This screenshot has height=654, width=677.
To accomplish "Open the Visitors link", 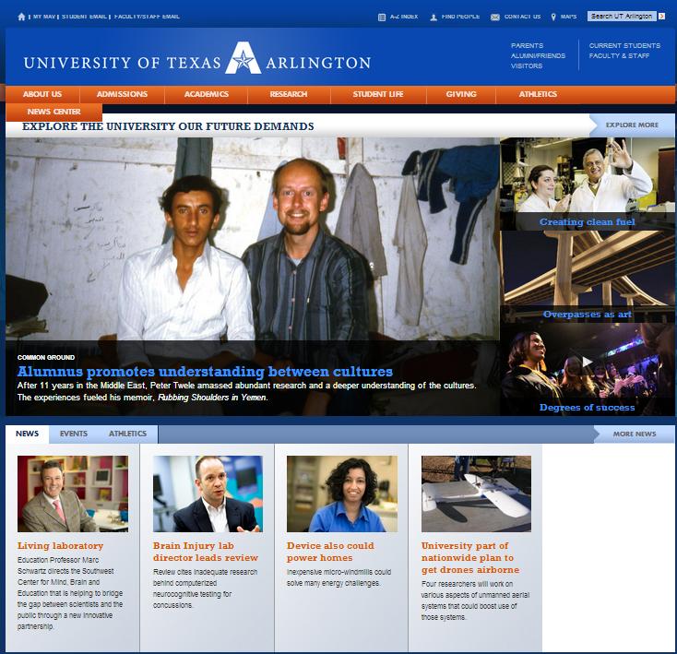I will [x=527, y=66].
